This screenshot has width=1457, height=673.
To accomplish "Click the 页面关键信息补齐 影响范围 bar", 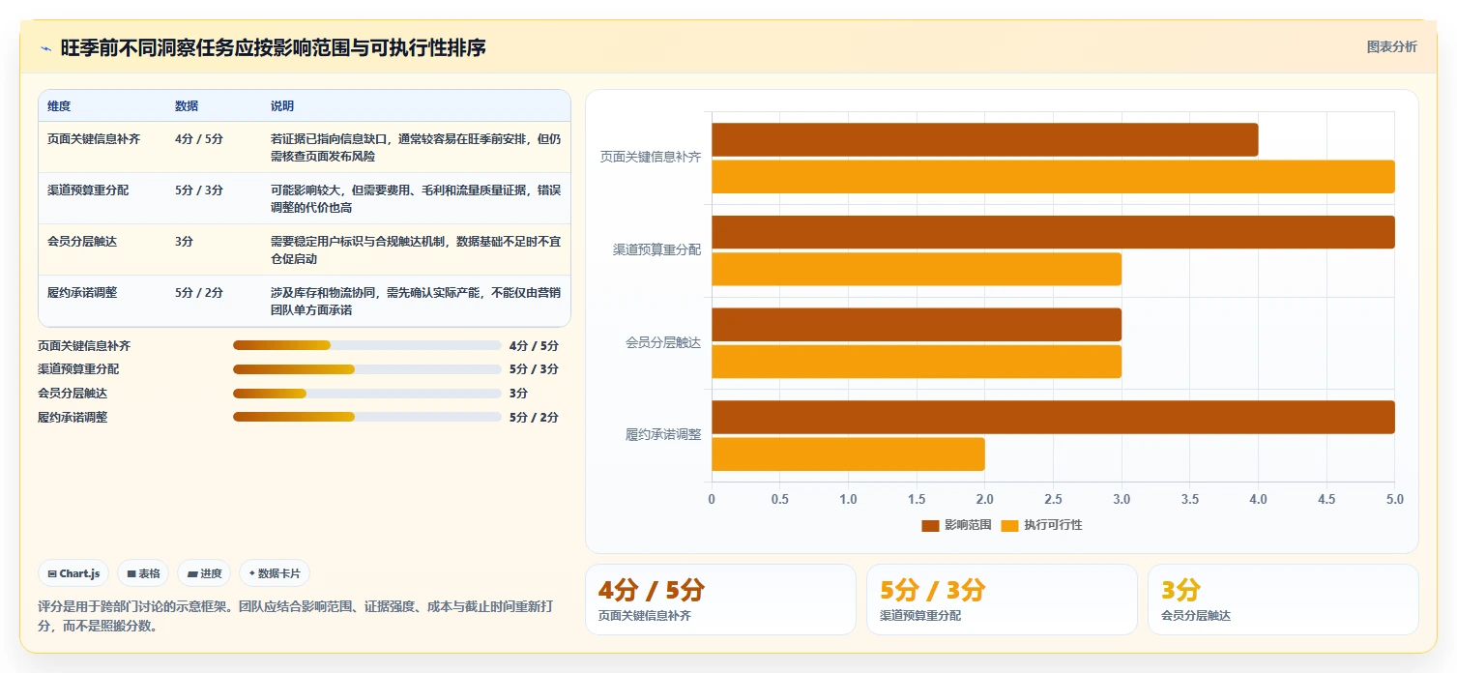I will (x=985, y=139).
